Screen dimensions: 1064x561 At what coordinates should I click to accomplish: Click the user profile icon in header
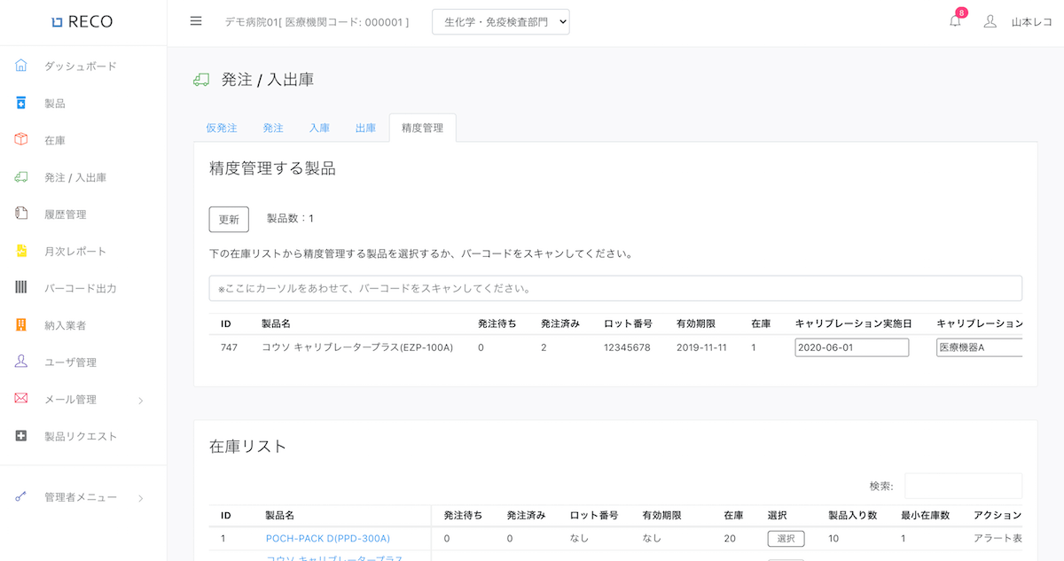pos(990,21)
